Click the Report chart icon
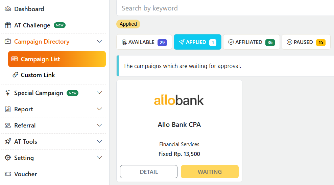Screen dimensions: 334x185 tap(8, 109)
